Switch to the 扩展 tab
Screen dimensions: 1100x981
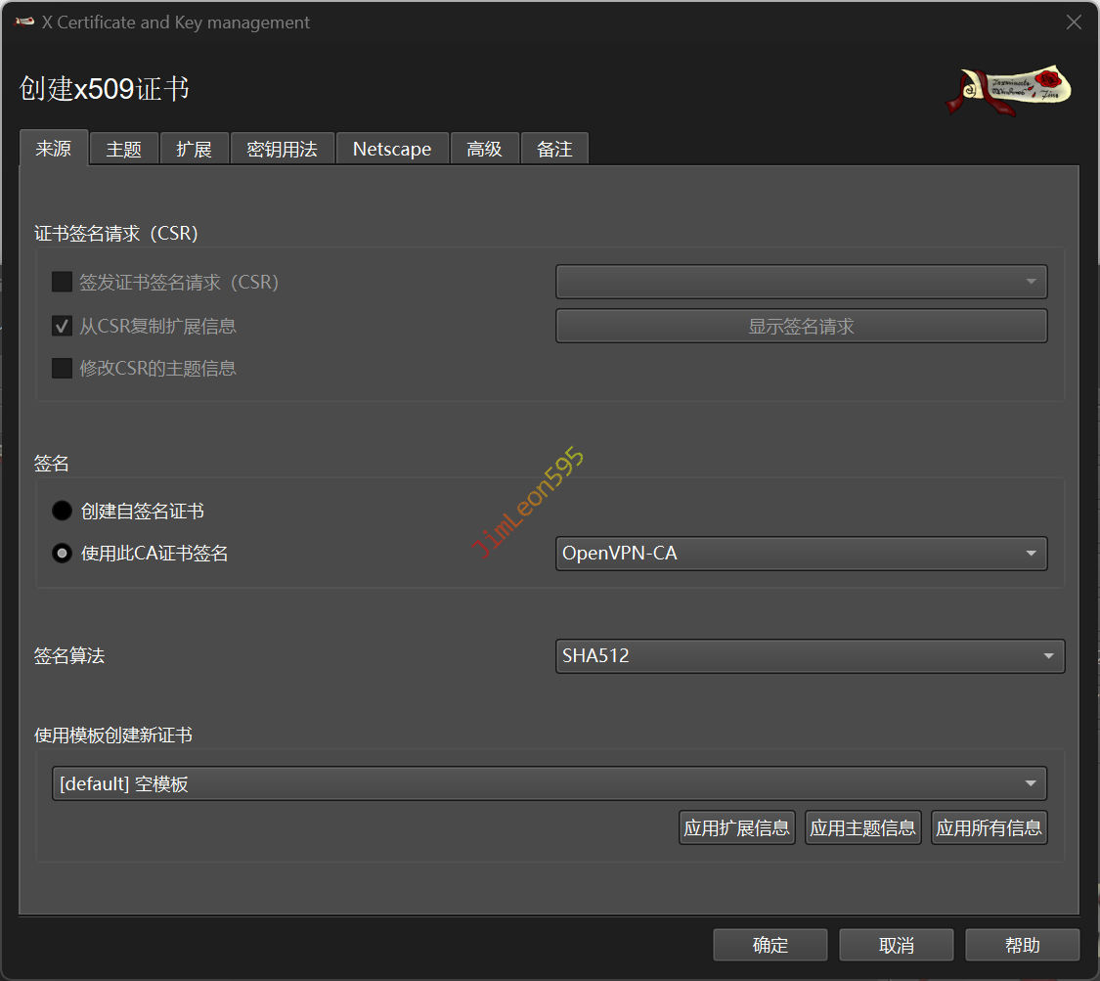(x=194, y=150)
